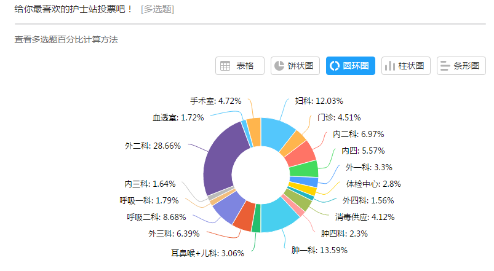Switch to 饼状图 view

point(295,66)
